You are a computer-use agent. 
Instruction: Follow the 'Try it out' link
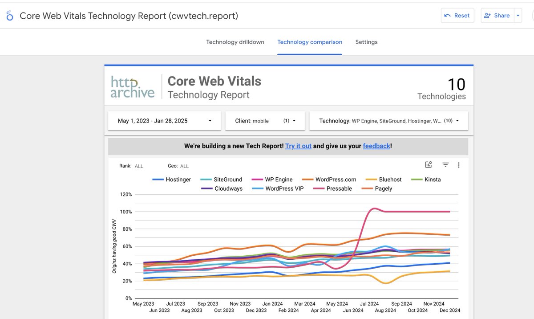[298, 146]
